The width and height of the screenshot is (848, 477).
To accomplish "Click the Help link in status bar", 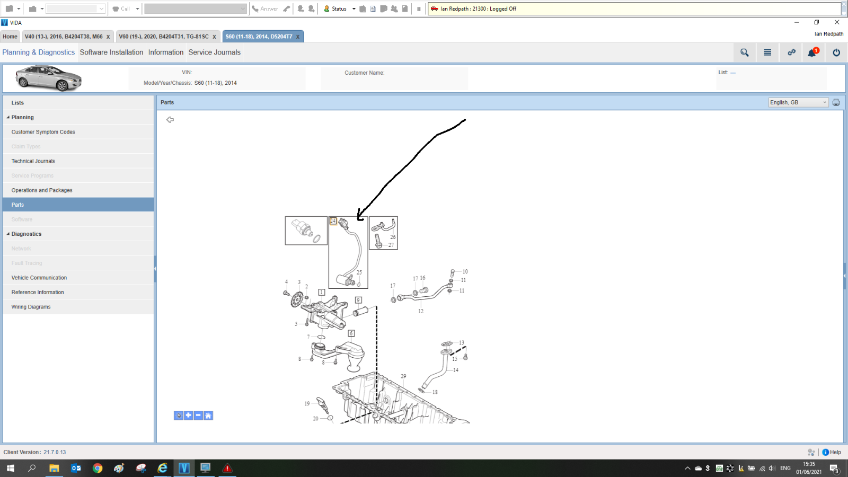I will pos(832,452).
